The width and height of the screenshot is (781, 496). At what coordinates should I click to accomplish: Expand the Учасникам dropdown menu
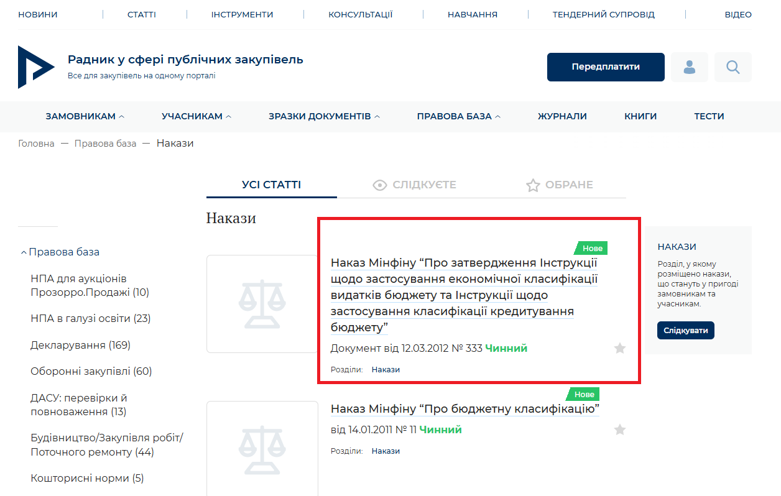pyautogui.click(x=196, y=116)
